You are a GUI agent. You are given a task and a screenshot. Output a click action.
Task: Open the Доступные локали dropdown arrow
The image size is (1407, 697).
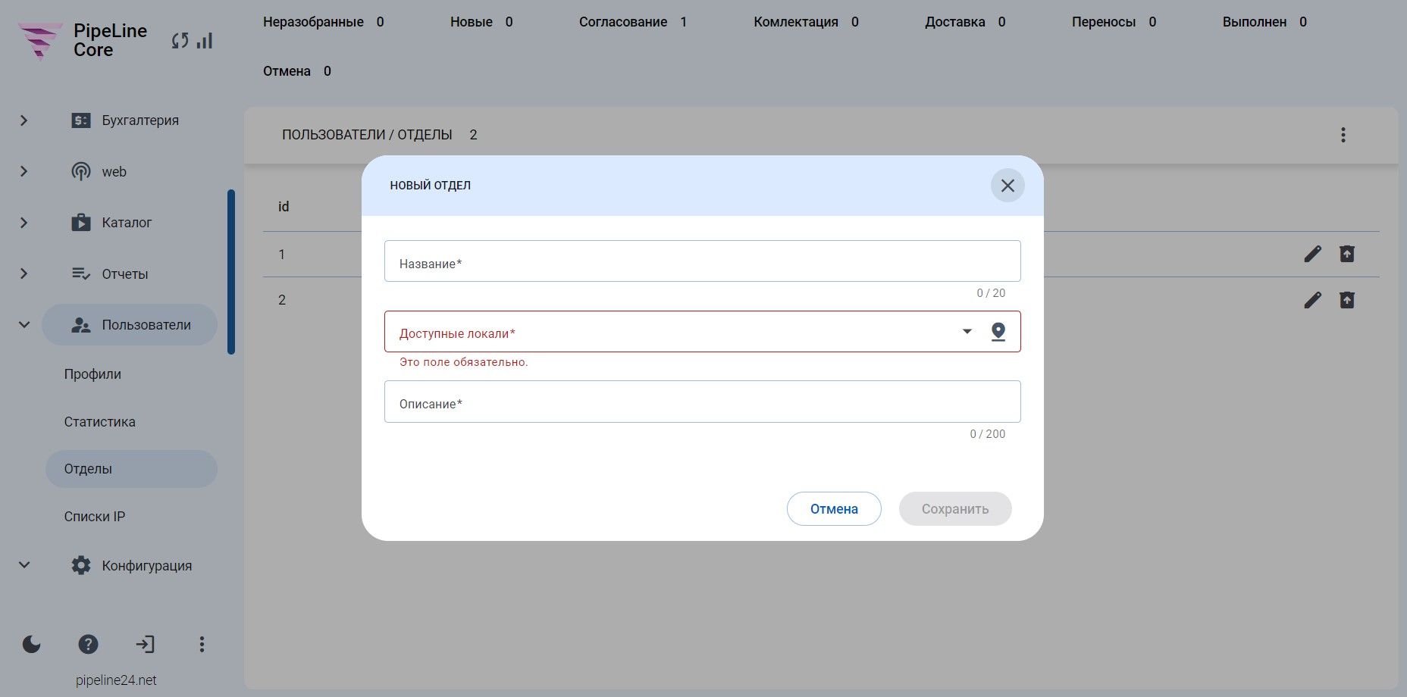pos(967,331)
